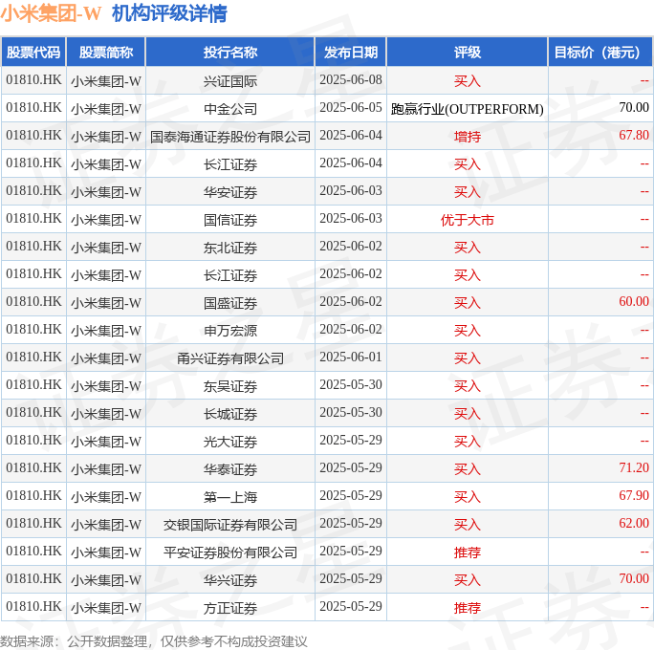
Task: Click 小米集团-W cell in 国信证券 row
Action: (106, 219)
